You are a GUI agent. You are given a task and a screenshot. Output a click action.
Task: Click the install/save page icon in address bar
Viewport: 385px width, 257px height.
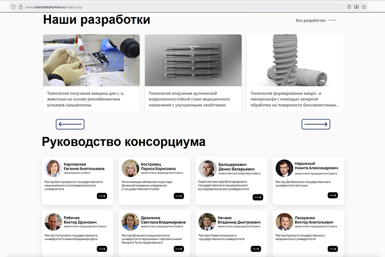click(357, 7)
